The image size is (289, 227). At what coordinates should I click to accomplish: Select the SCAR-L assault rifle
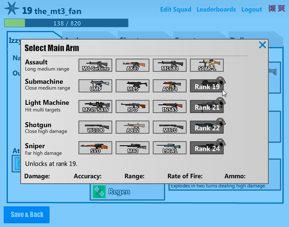(x=207, y=65)
